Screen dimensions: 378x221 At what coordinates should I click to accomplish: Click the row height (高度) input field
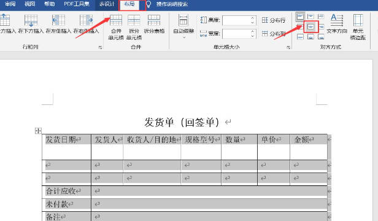click(x=236, y=20)
